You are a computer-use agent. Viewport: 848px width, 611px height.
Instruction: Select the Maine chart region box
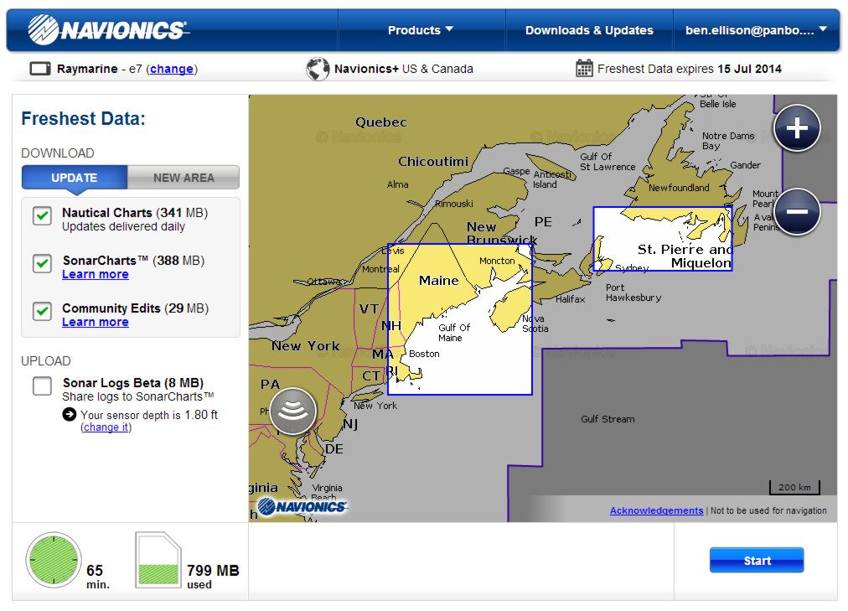coord(460,319)
